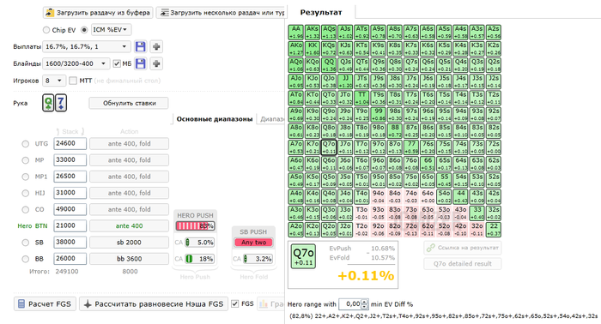Viewport: 601px width, 324px height.
Task: Click the JJ cell in range grid
Action: (x=345, y=81)
